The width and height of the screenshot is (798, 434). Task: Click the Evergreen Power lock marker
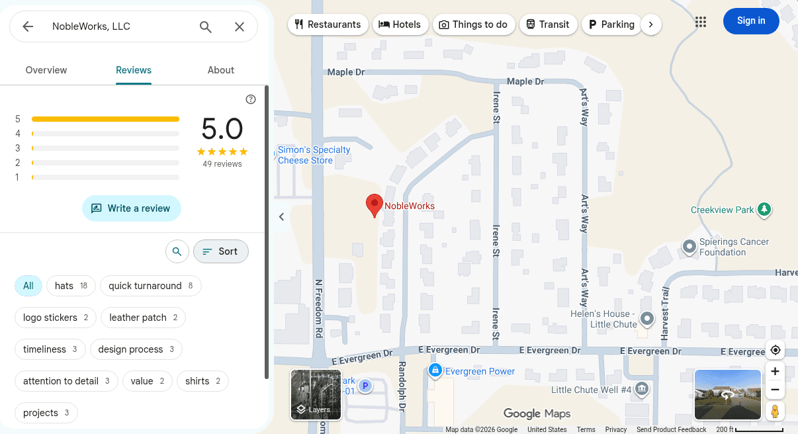pyautogui.click(x=435, y=370)
